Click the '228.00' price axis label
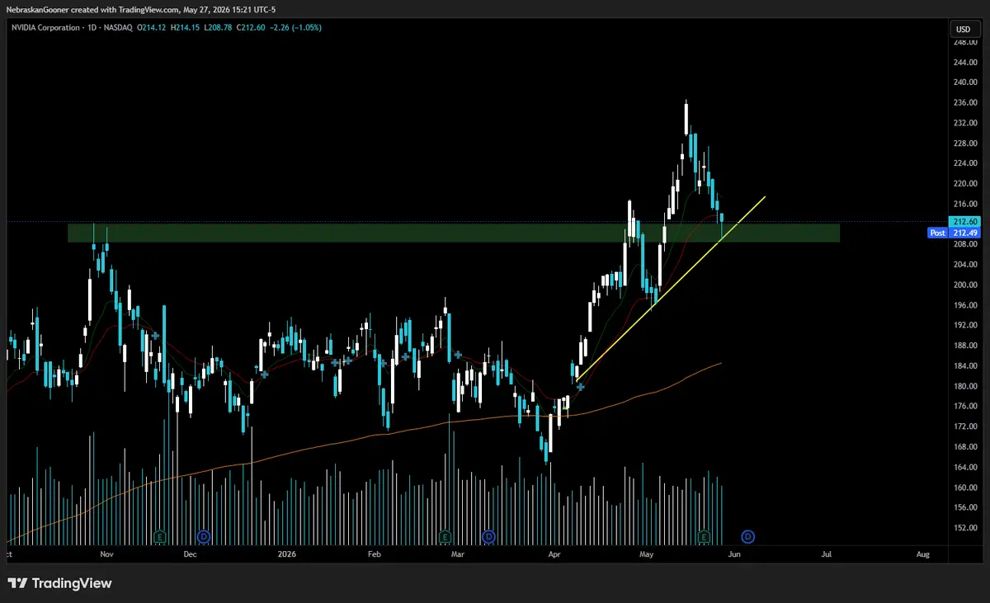This screenshot has height=603, width=990. [965, 144]
